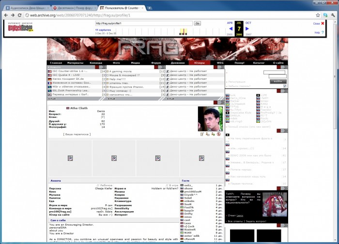The width and height of the screenshot is (339, 244).
Task: Open the Медиа menu item
Action: [x=135, y=63]
